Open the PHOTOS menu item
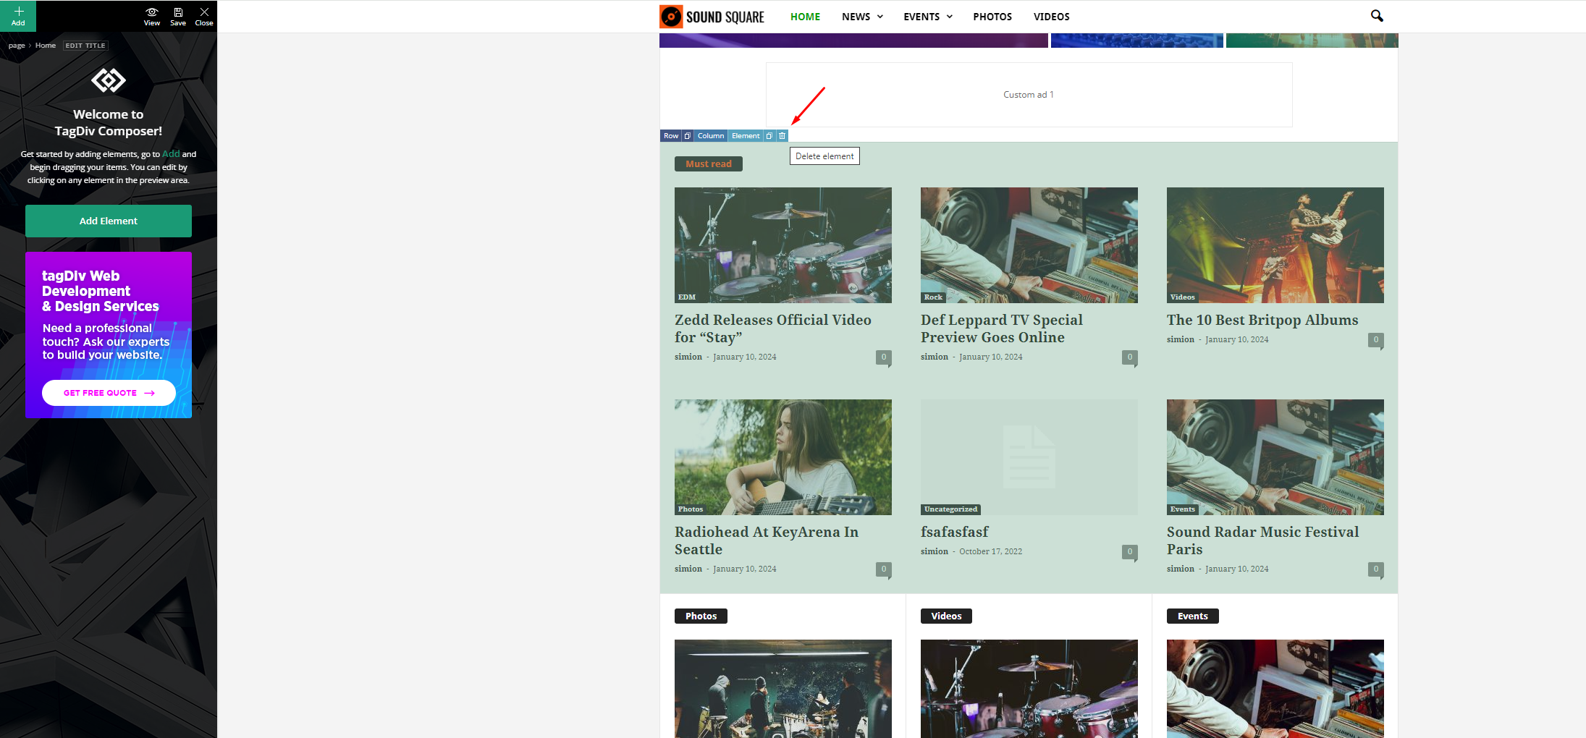Viewport: 1586px width, 738px height. pyautogui.click(x=992, y=17)
